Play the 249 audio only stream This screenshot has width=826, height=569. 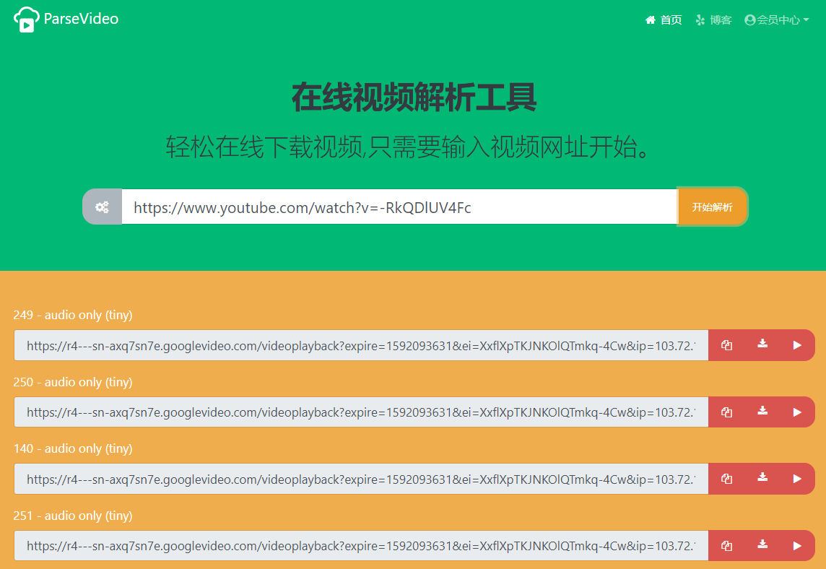point(797,345)
